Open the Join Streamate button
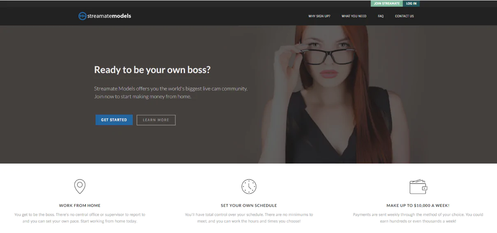Image resolution: width=497 pixels, height=233 pixels. click(387, 4)
